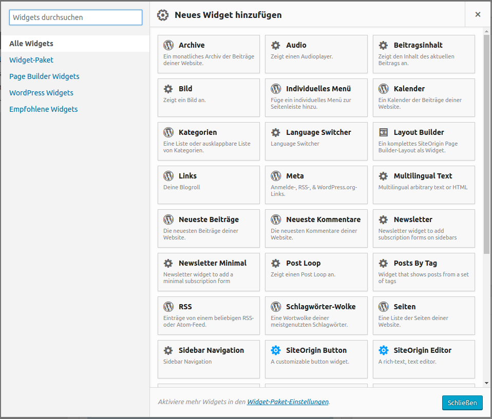The width and height of the screenshot is (492, 419).
Task: Click WordPress icon on Individuelles Menü widget
Action: click(x=276, y=89)
